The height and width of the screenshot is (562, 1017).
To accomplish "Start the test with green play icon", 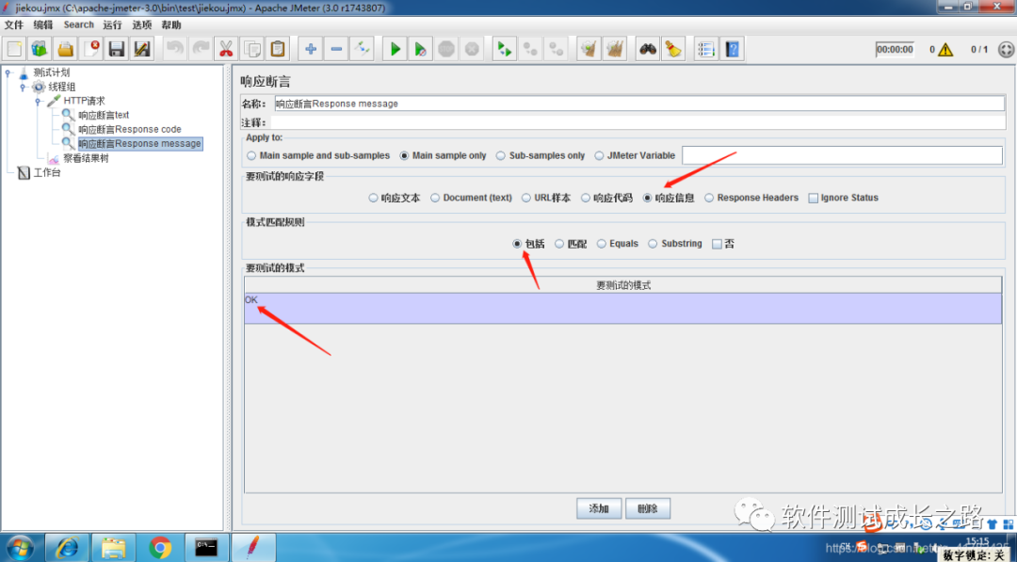I will [395, 49].
